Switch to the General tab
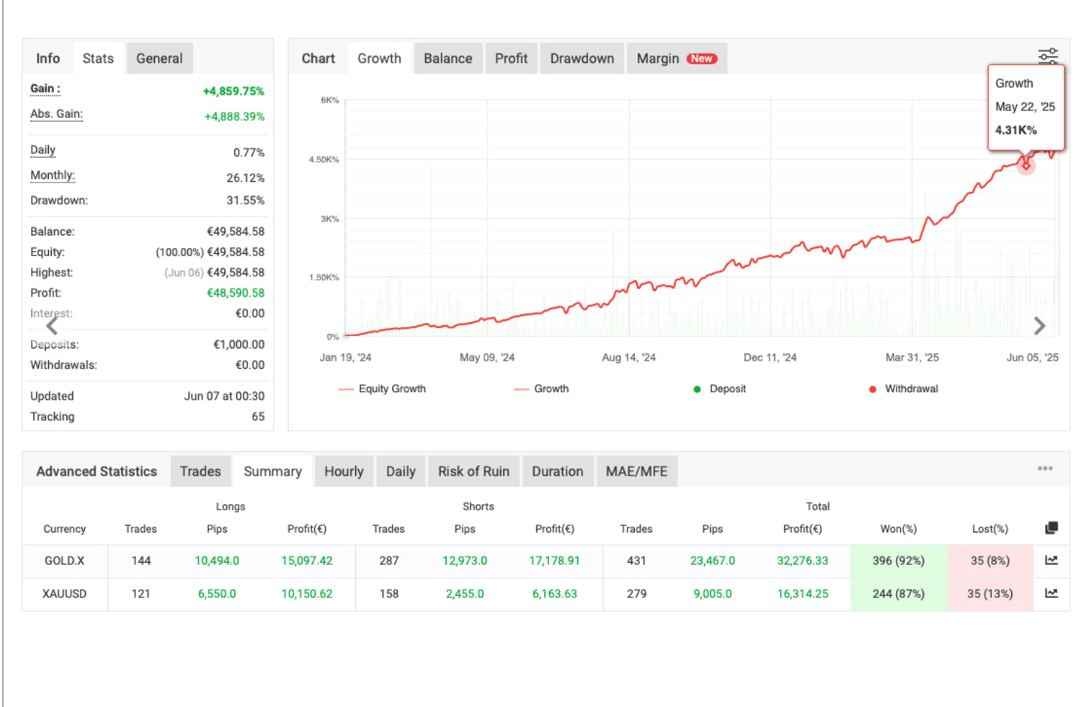Viewport: 1087px width, 707px height. (x=159, y=59)
